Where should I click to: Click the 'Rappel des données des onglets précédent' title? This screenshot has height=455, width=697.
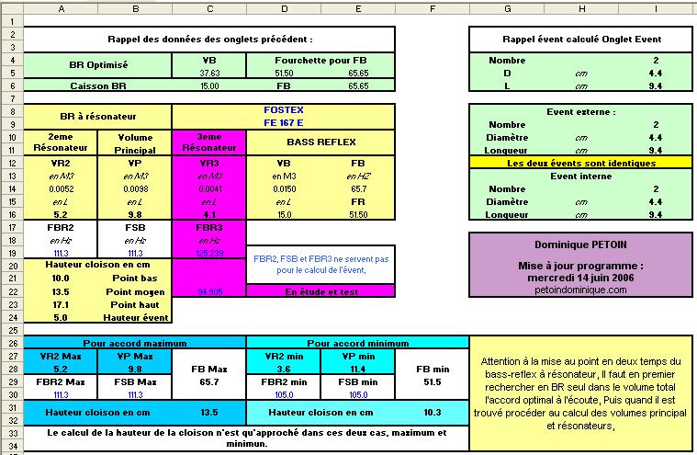click(x=209, y=40)
